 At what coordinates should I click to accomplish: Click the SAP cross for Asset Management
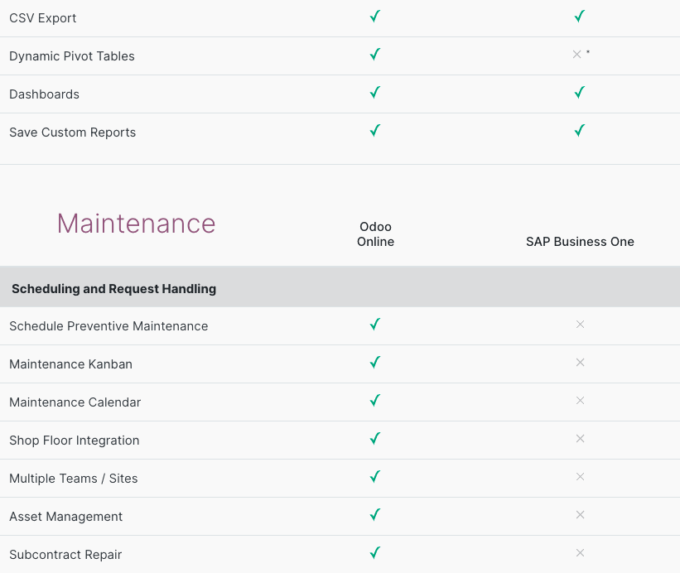tap(580, 515)
